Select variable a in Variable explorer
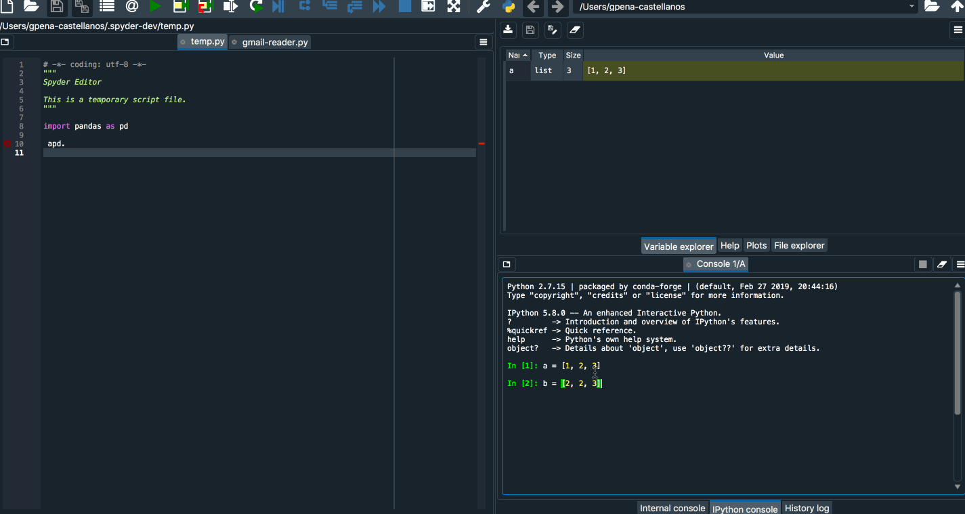 point(512,70)
